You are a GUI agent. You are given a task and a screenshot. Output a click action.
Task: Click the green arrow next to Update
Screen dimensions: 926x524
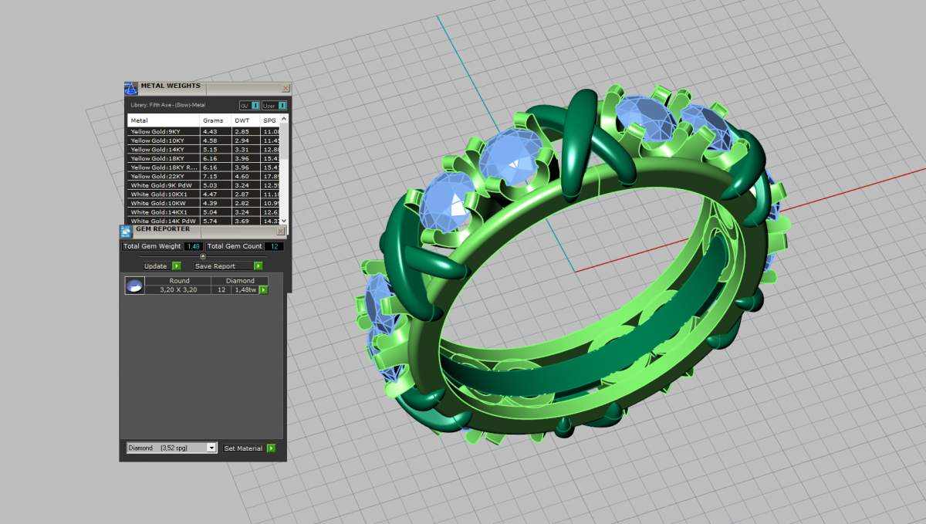[x=176, y=266]
